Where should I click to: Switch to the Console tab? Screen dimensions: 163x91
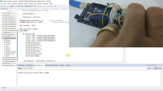point(48,65)
